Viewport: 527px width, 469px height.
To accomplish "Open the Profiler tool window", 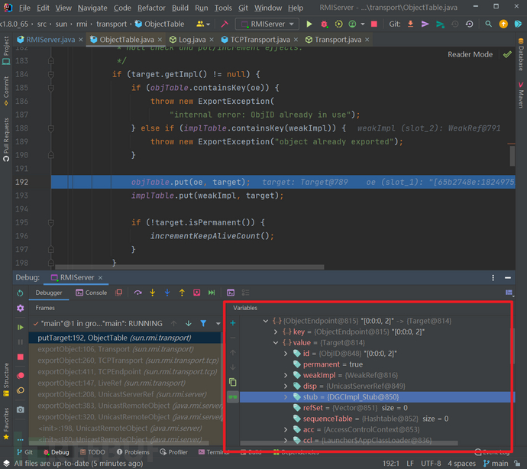I will (x=174, y=452).
